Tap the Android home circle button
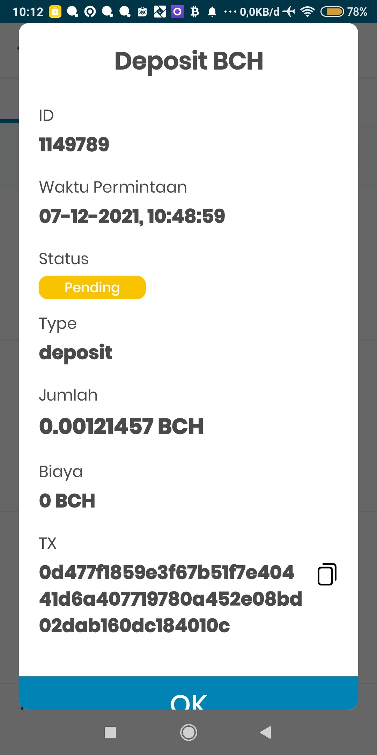This screenshot has height=755, width=377. click(x=188, y=732)
